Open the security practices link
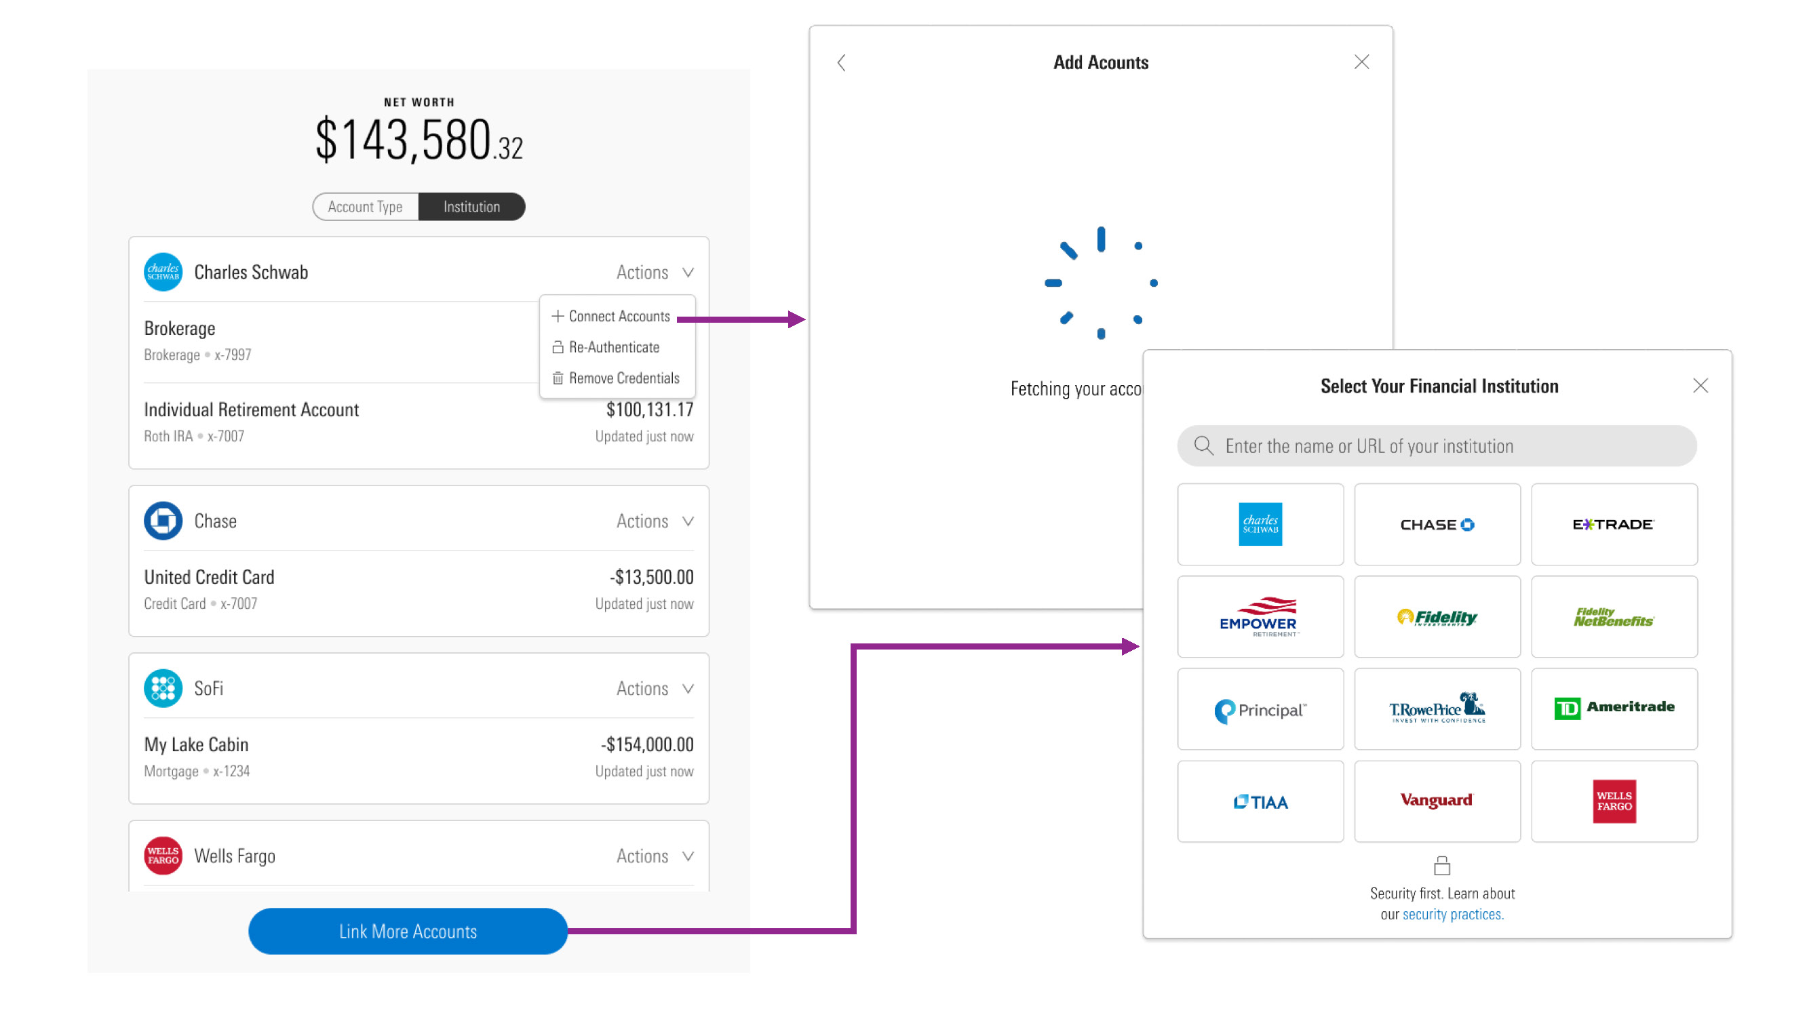1809x1017 pixels. tap(1452, 915)
